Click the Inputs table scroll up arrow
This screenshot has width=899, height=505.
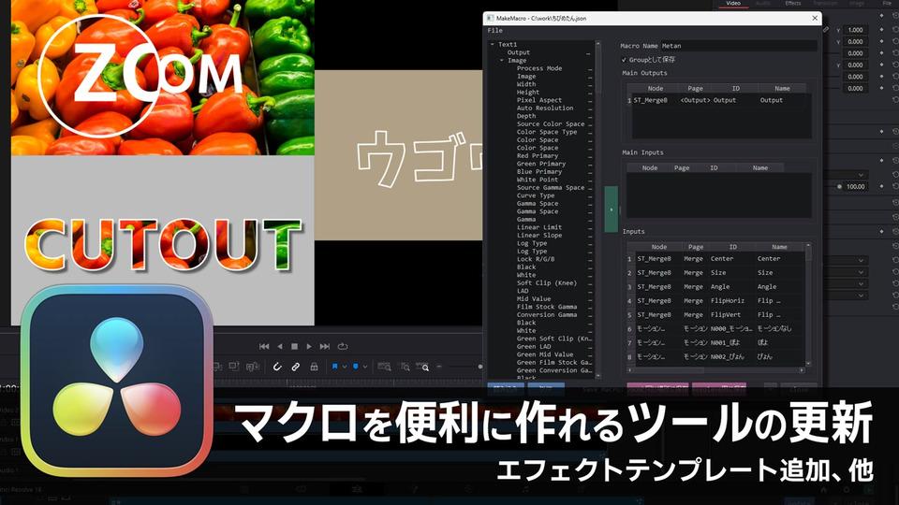click(x=808, y=246)
